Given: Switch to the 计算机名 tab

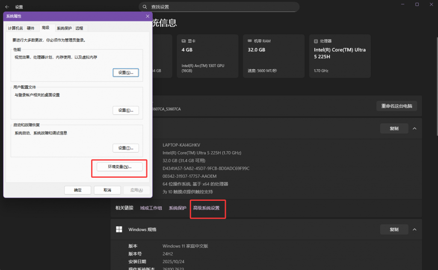Looking at the screenshot, I should coord(15,28).
